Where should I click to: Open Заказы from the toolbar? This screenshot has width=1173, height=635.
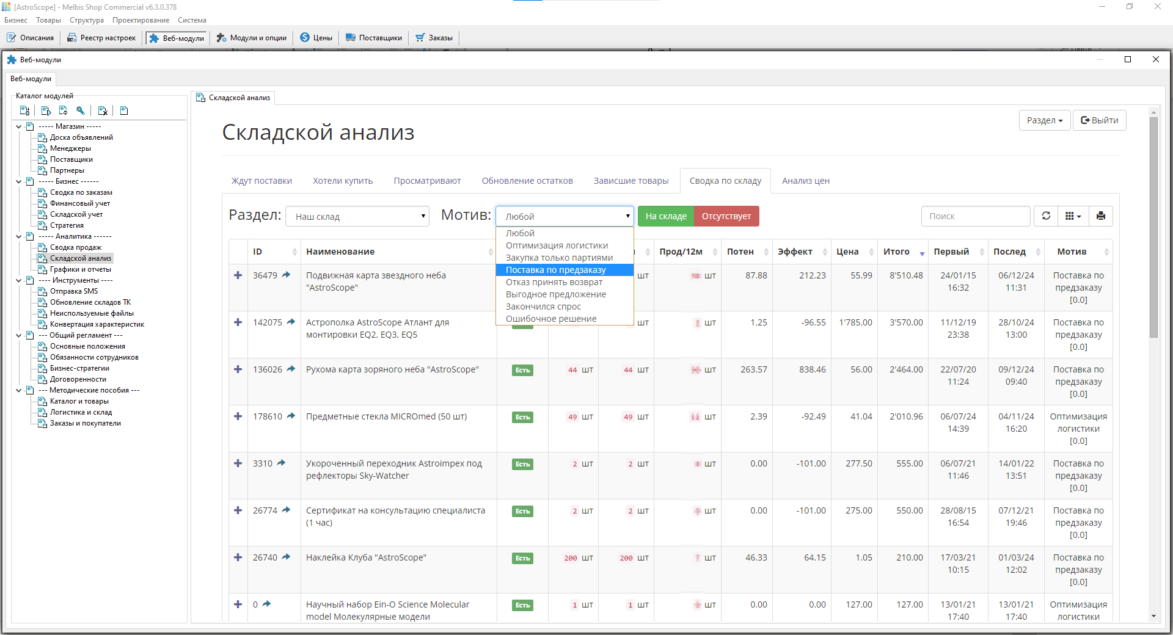pyautogui.click(x=434, y=38)
